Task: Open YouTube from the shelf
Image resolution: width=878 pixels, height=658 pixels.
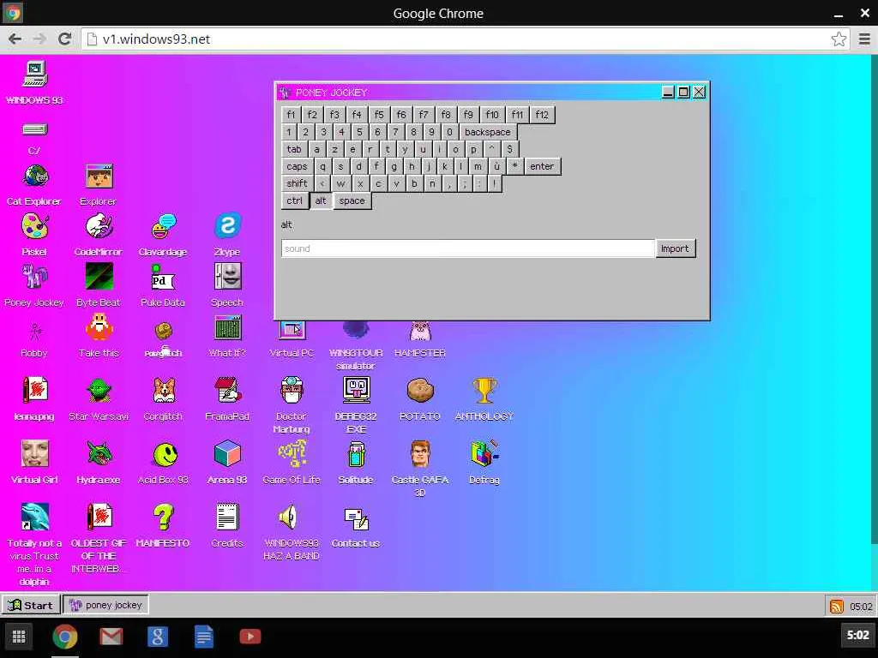Action: 250,637
